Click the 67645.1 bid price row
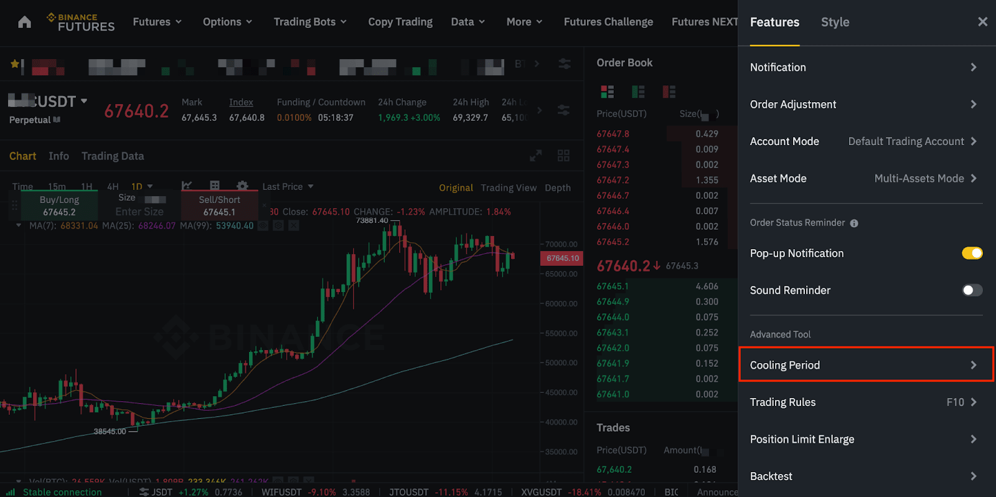This screenshot has width=996, height=497. click(x=661, y=286)
